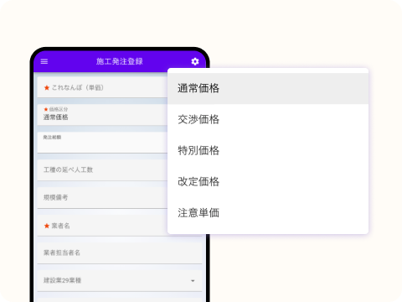Screen dimensions: 402x302
Task: Select 通常価格 from the dropdown list
Action: point(268,88)
